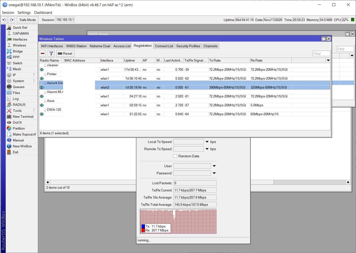Click the horizontal scrollbar right arrow
The image size is (356, 253).
point(348,182)
